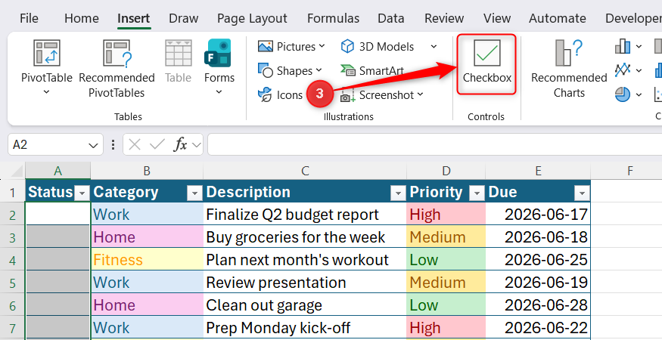Select the Description header cell
The height and width of the screenshot is (340, 662).
[305, 192]
